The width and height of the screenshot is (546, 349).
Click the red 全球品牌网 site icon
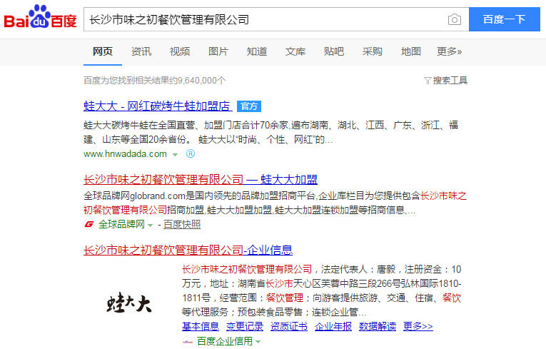coord(89,224)
